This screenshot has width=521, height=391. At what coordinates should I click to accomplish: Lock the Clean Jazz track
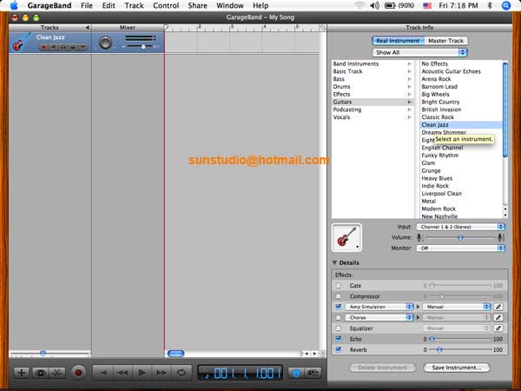click(x=72, y=47)
